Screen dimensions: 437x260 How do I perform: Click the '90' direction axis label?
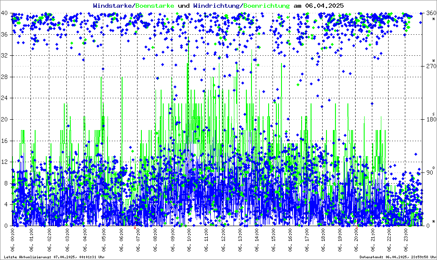429,172
